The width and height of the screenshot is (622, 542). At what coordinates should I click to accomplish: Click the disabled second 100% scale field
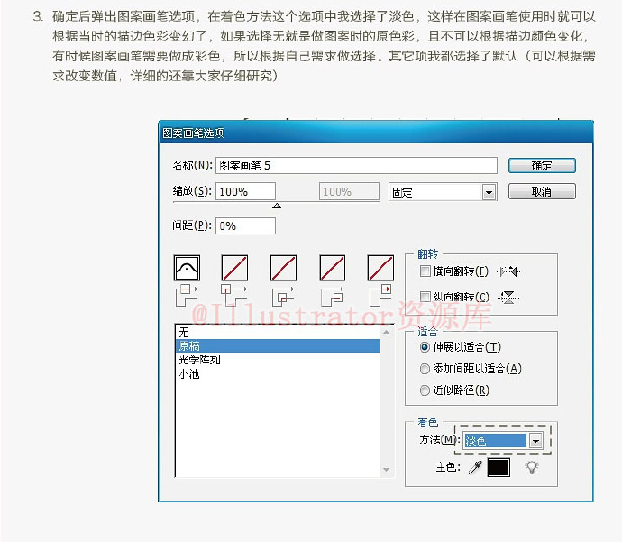point(349,192)
